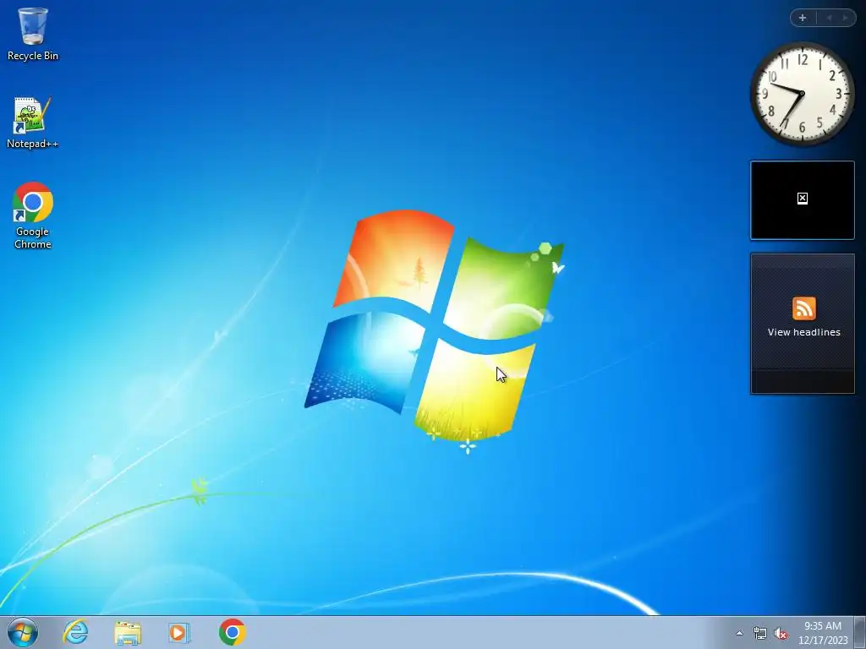This screenshot has height=649, width=866.
Task: Click the black slideshow gadget with broken image
Action: tap(803, 200)
